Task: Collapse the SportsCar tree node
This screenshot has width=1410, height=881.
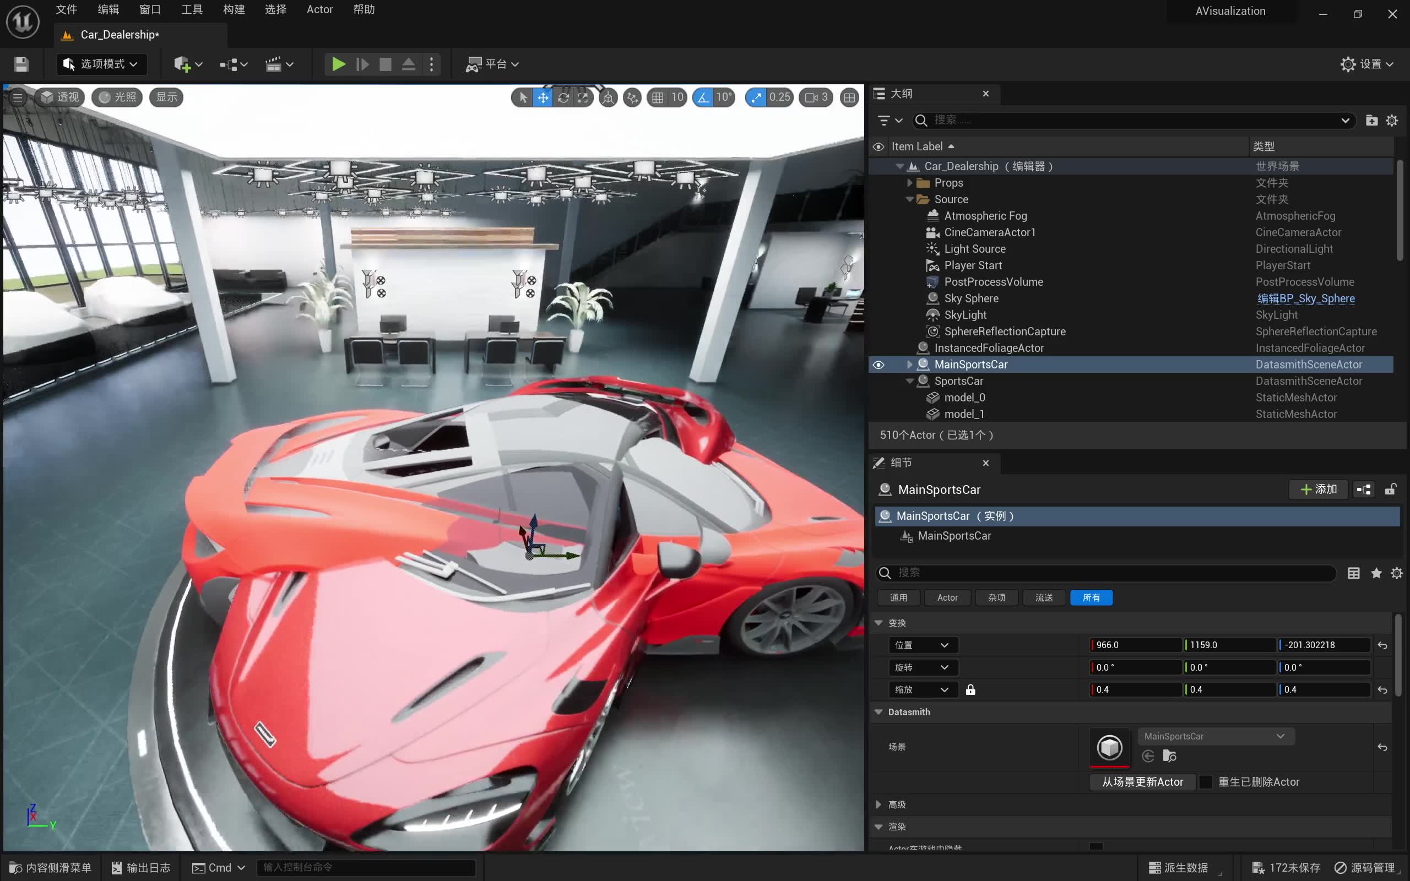Action: click(x=909, y=381)
